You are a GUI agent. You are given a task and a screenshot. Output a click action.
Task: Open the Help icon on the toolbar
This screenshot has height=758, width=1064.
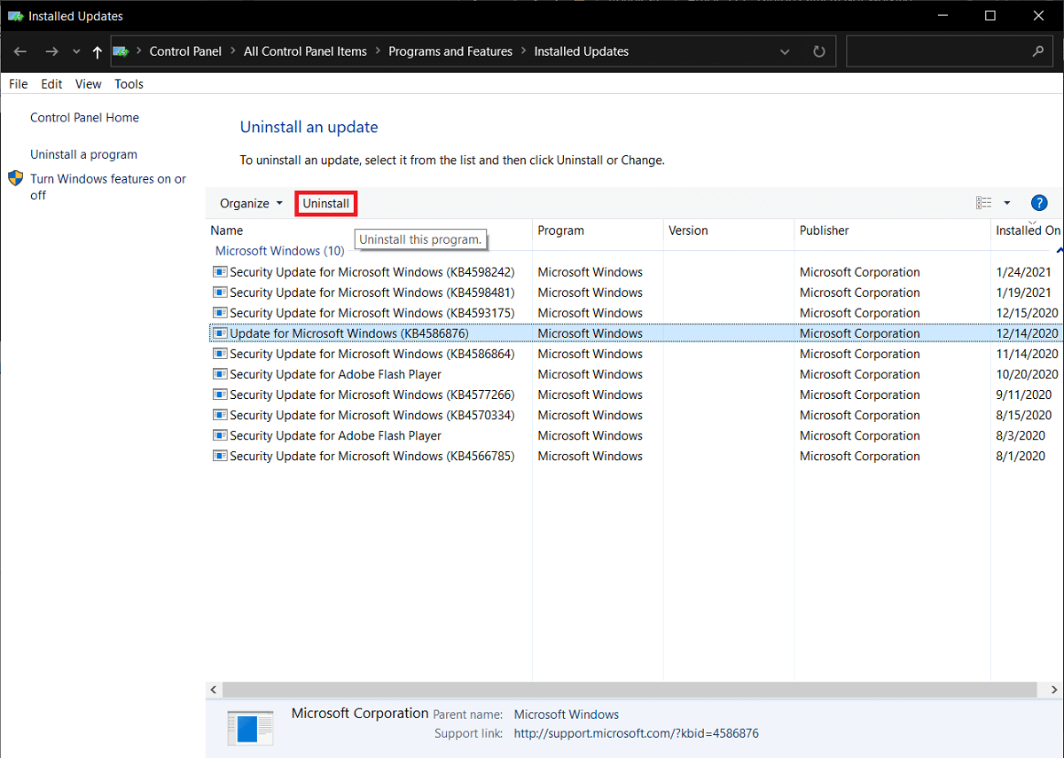point(1038,203)
